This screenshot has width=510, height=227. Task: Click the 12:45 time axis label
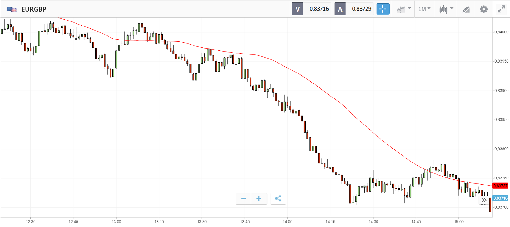pyautogui.click(x=73, y=222)
